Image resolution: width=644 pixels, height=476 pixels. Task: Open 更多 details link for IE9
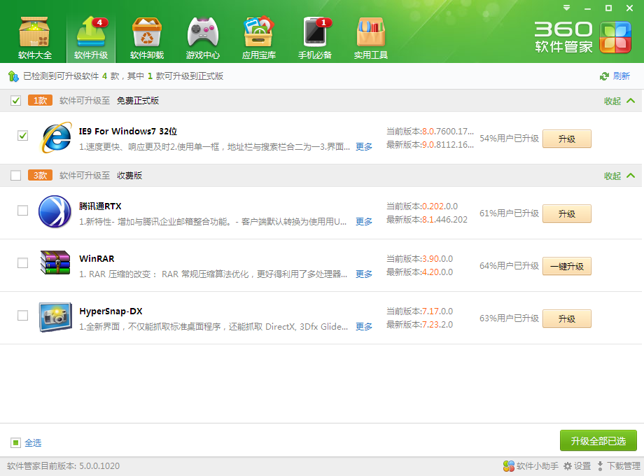pyautogui.click(x=363, y=148)
